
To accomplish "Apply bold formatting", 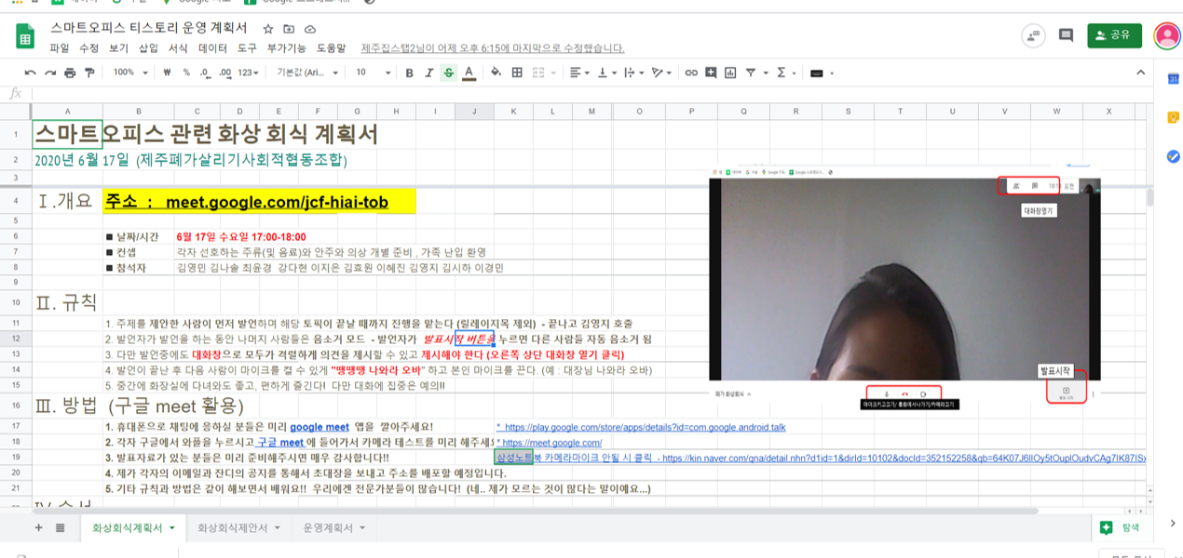I will tap(409, 73).
